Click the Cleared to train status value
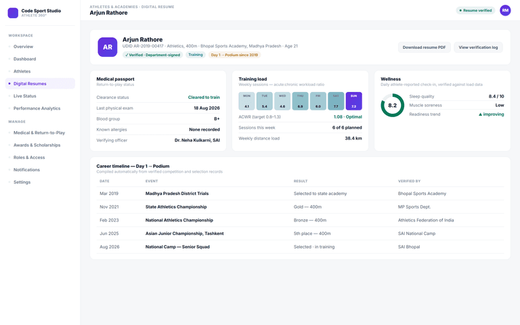The image size is (520, 325). [x=204, y=97]
